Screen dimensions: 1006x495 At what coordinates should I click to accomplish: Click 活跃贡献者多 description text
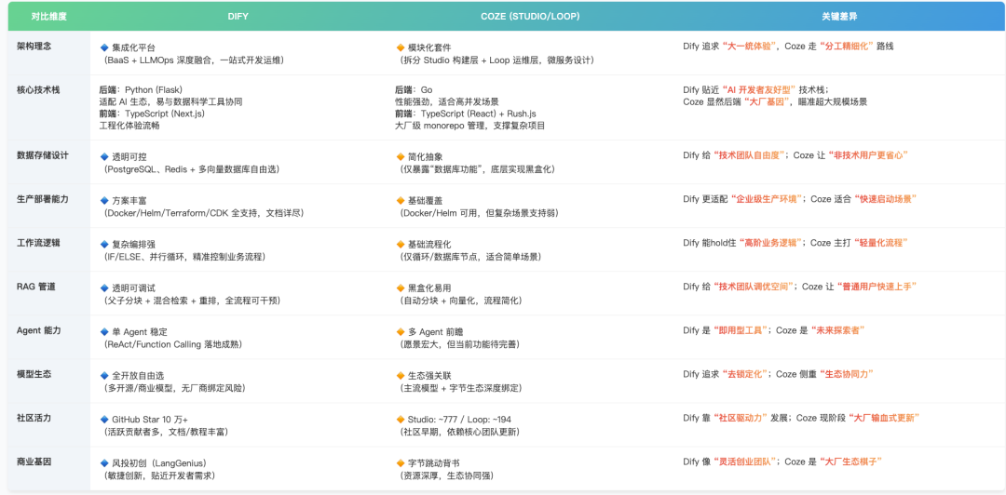tap(166, 432)
